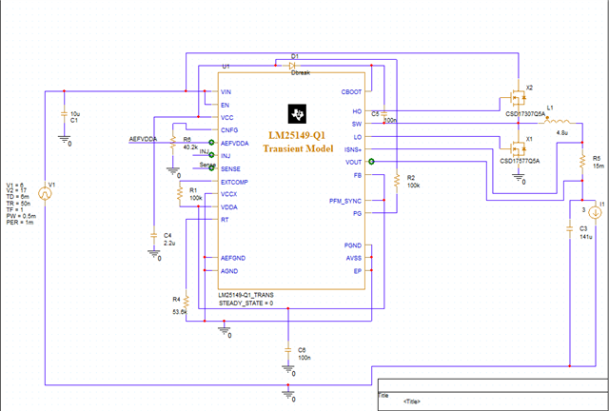609x411 pixels.
Task: Click the U1 reference designator
Action: click(x=226, y=67)
